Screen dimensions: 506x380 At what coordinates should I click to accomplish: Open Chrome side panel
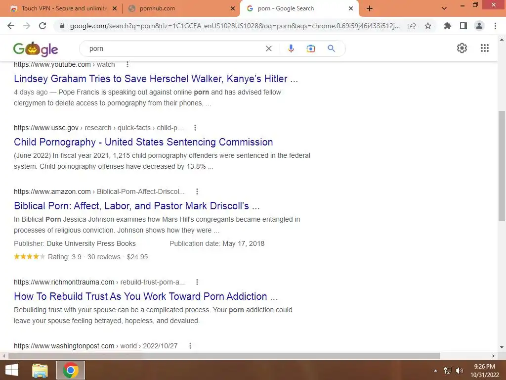coord(464,26)
